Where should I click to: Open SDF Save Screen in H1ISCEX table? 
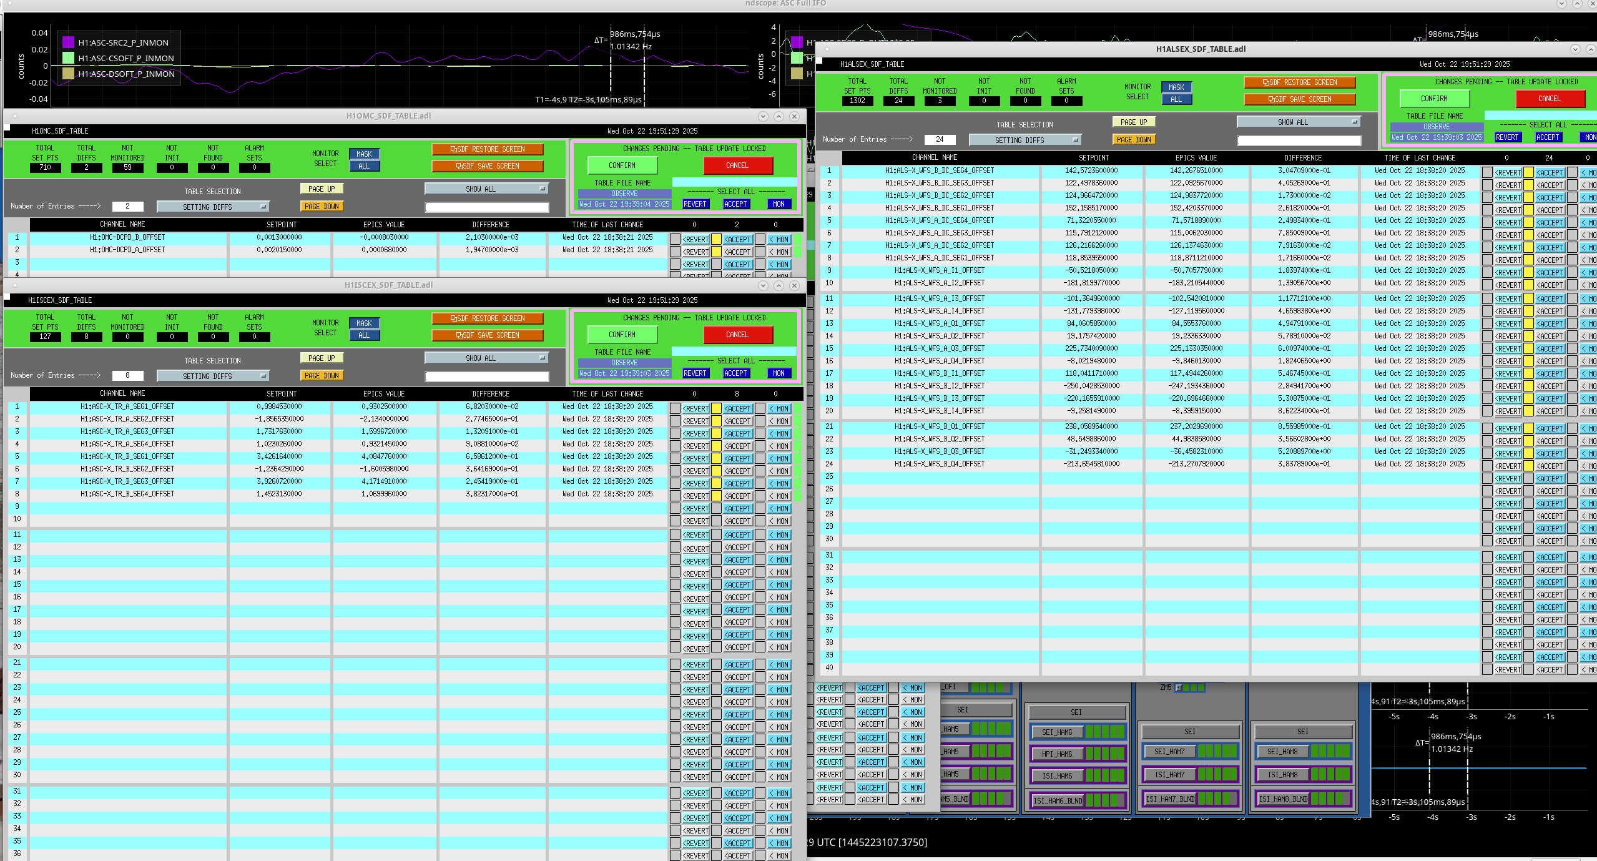point(487,335)
